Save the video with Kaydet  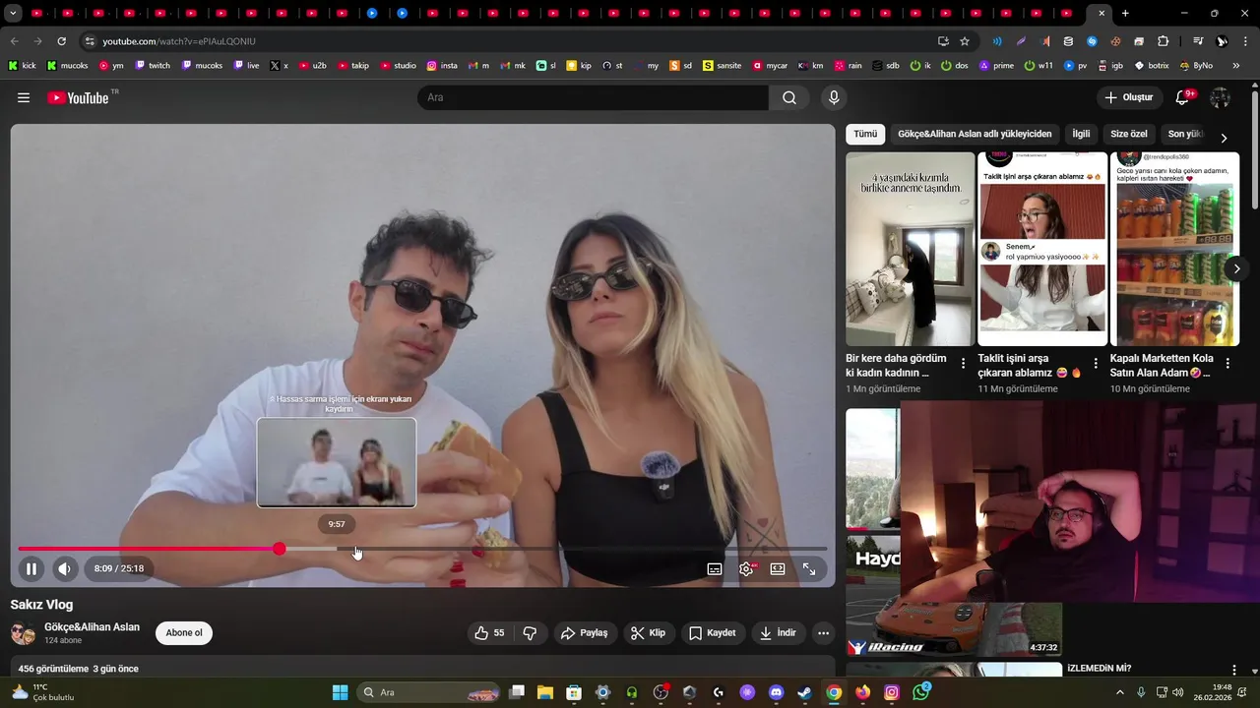pyautogui.click(x=712, y=633)
